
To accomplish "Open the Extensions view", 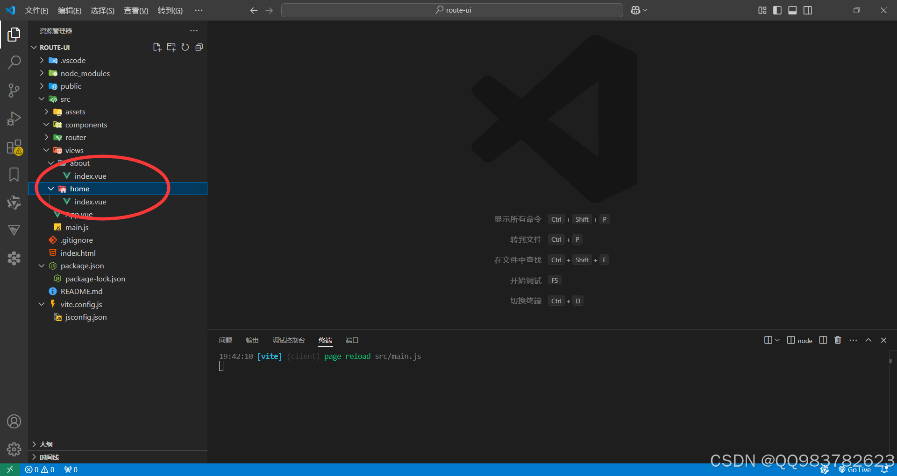I will [14, 147].
